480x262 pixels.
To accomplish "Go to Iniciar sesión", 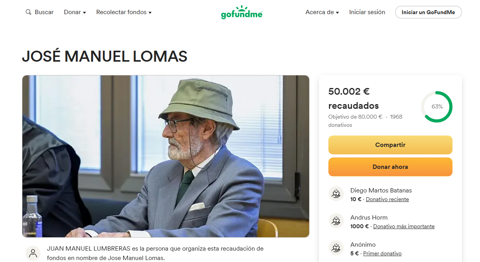I will (367, 12).
